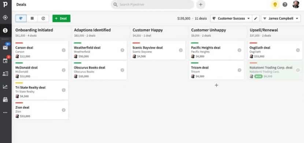Click the Customer Happy stage header
The image size is (304, 143).
coord(148,30)
